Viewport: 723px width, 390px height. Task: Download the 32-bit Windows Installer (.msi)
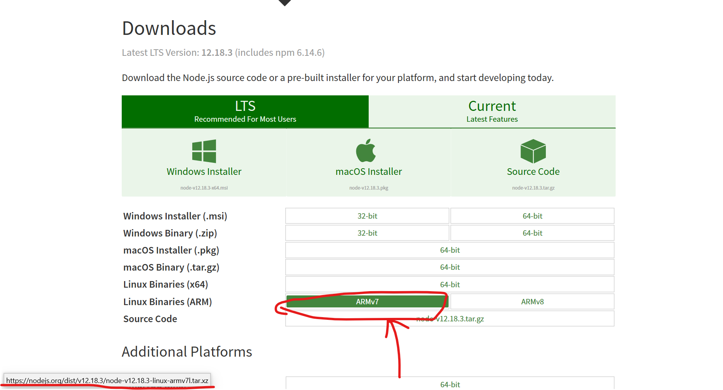pos(367,216)
